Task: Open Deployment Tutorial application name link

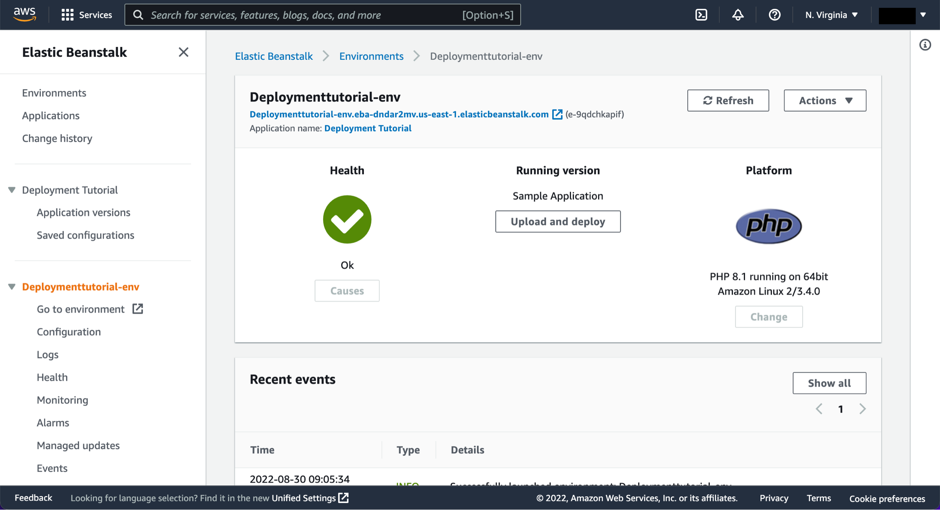Action: (368, 128)
